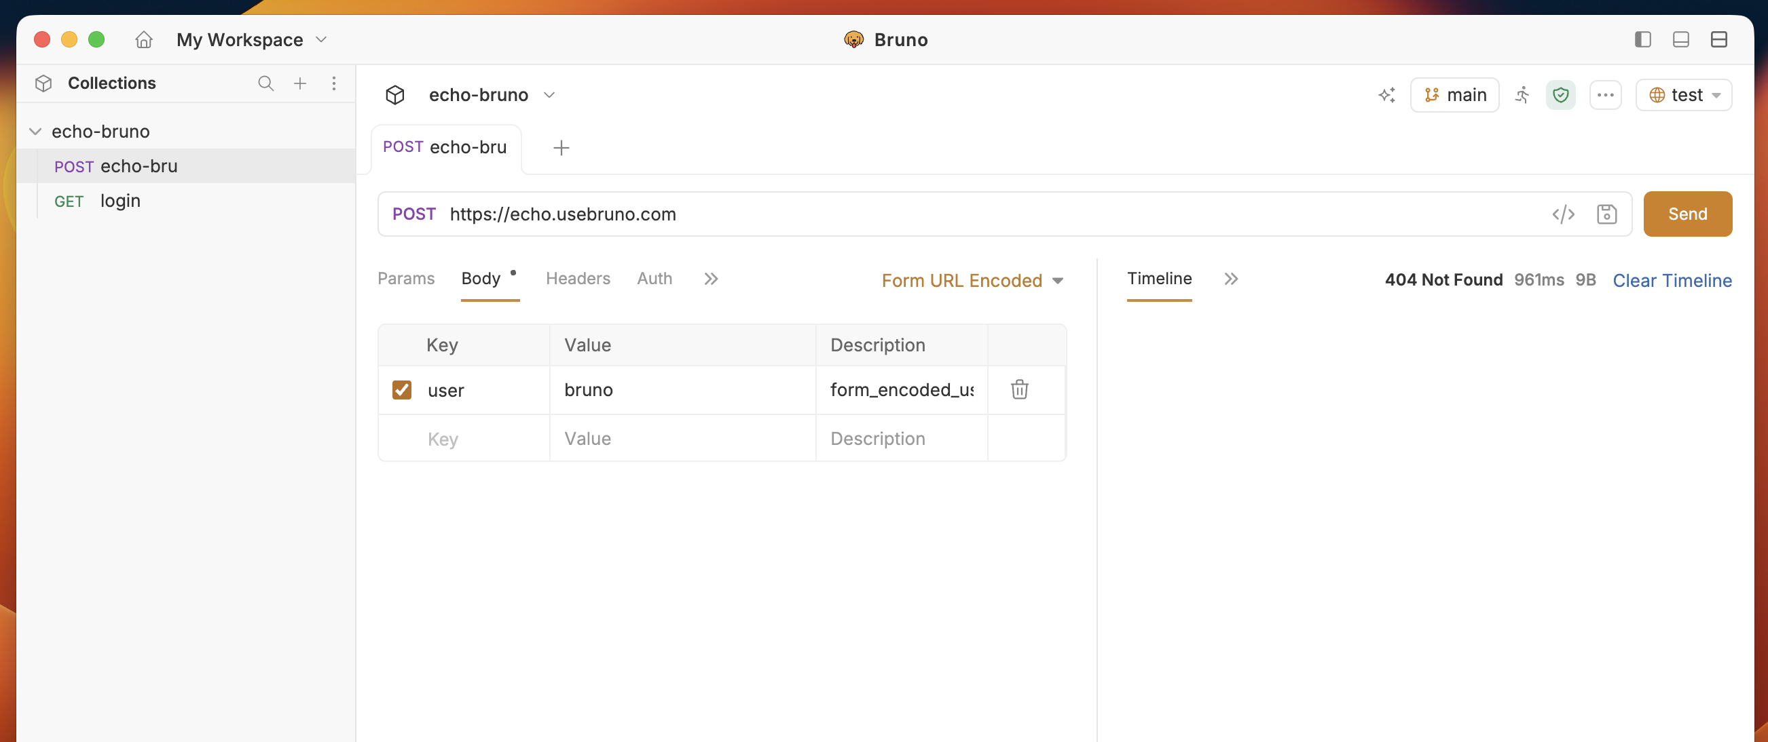Click the Bruno dog logo in title bar

pyautogui.click(x=853, y=40)
